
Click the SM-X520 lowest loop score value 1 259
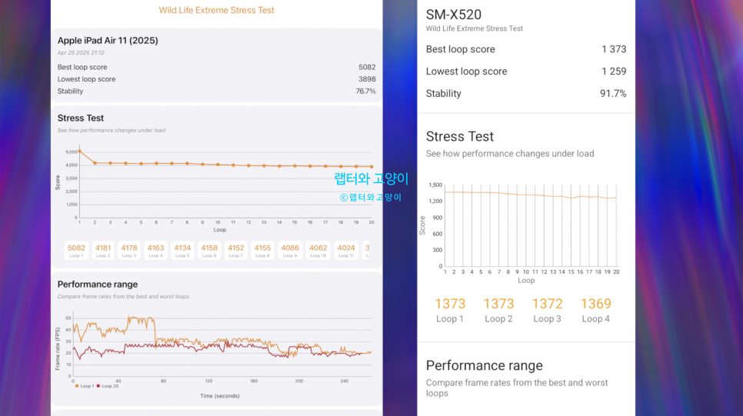tap(614, 72)
